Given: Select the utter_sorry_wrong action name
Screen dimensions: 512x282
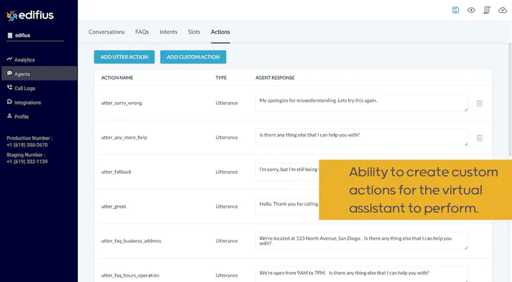Looking at the screenshot, I should pos(121,103).
